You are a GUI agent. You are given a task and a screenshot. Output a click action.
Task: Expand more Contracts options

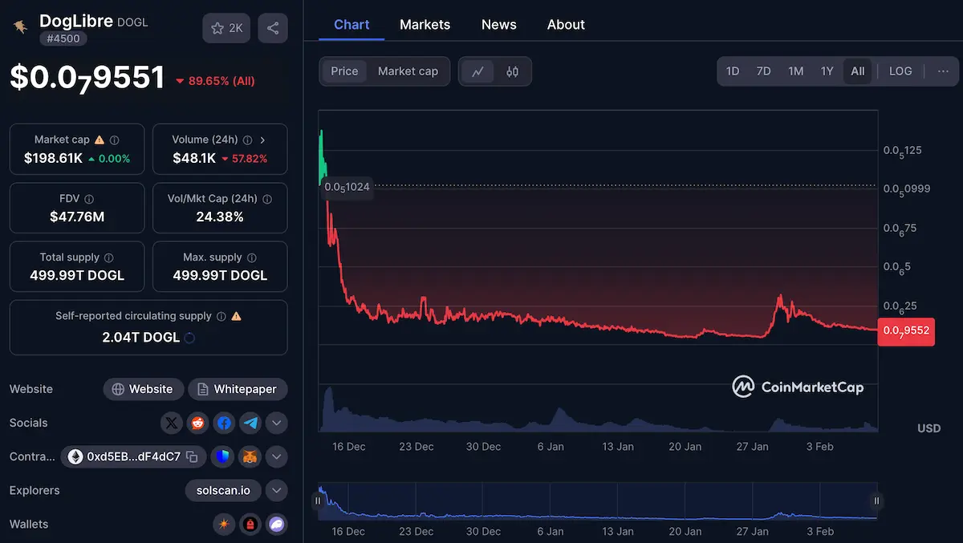276,457
